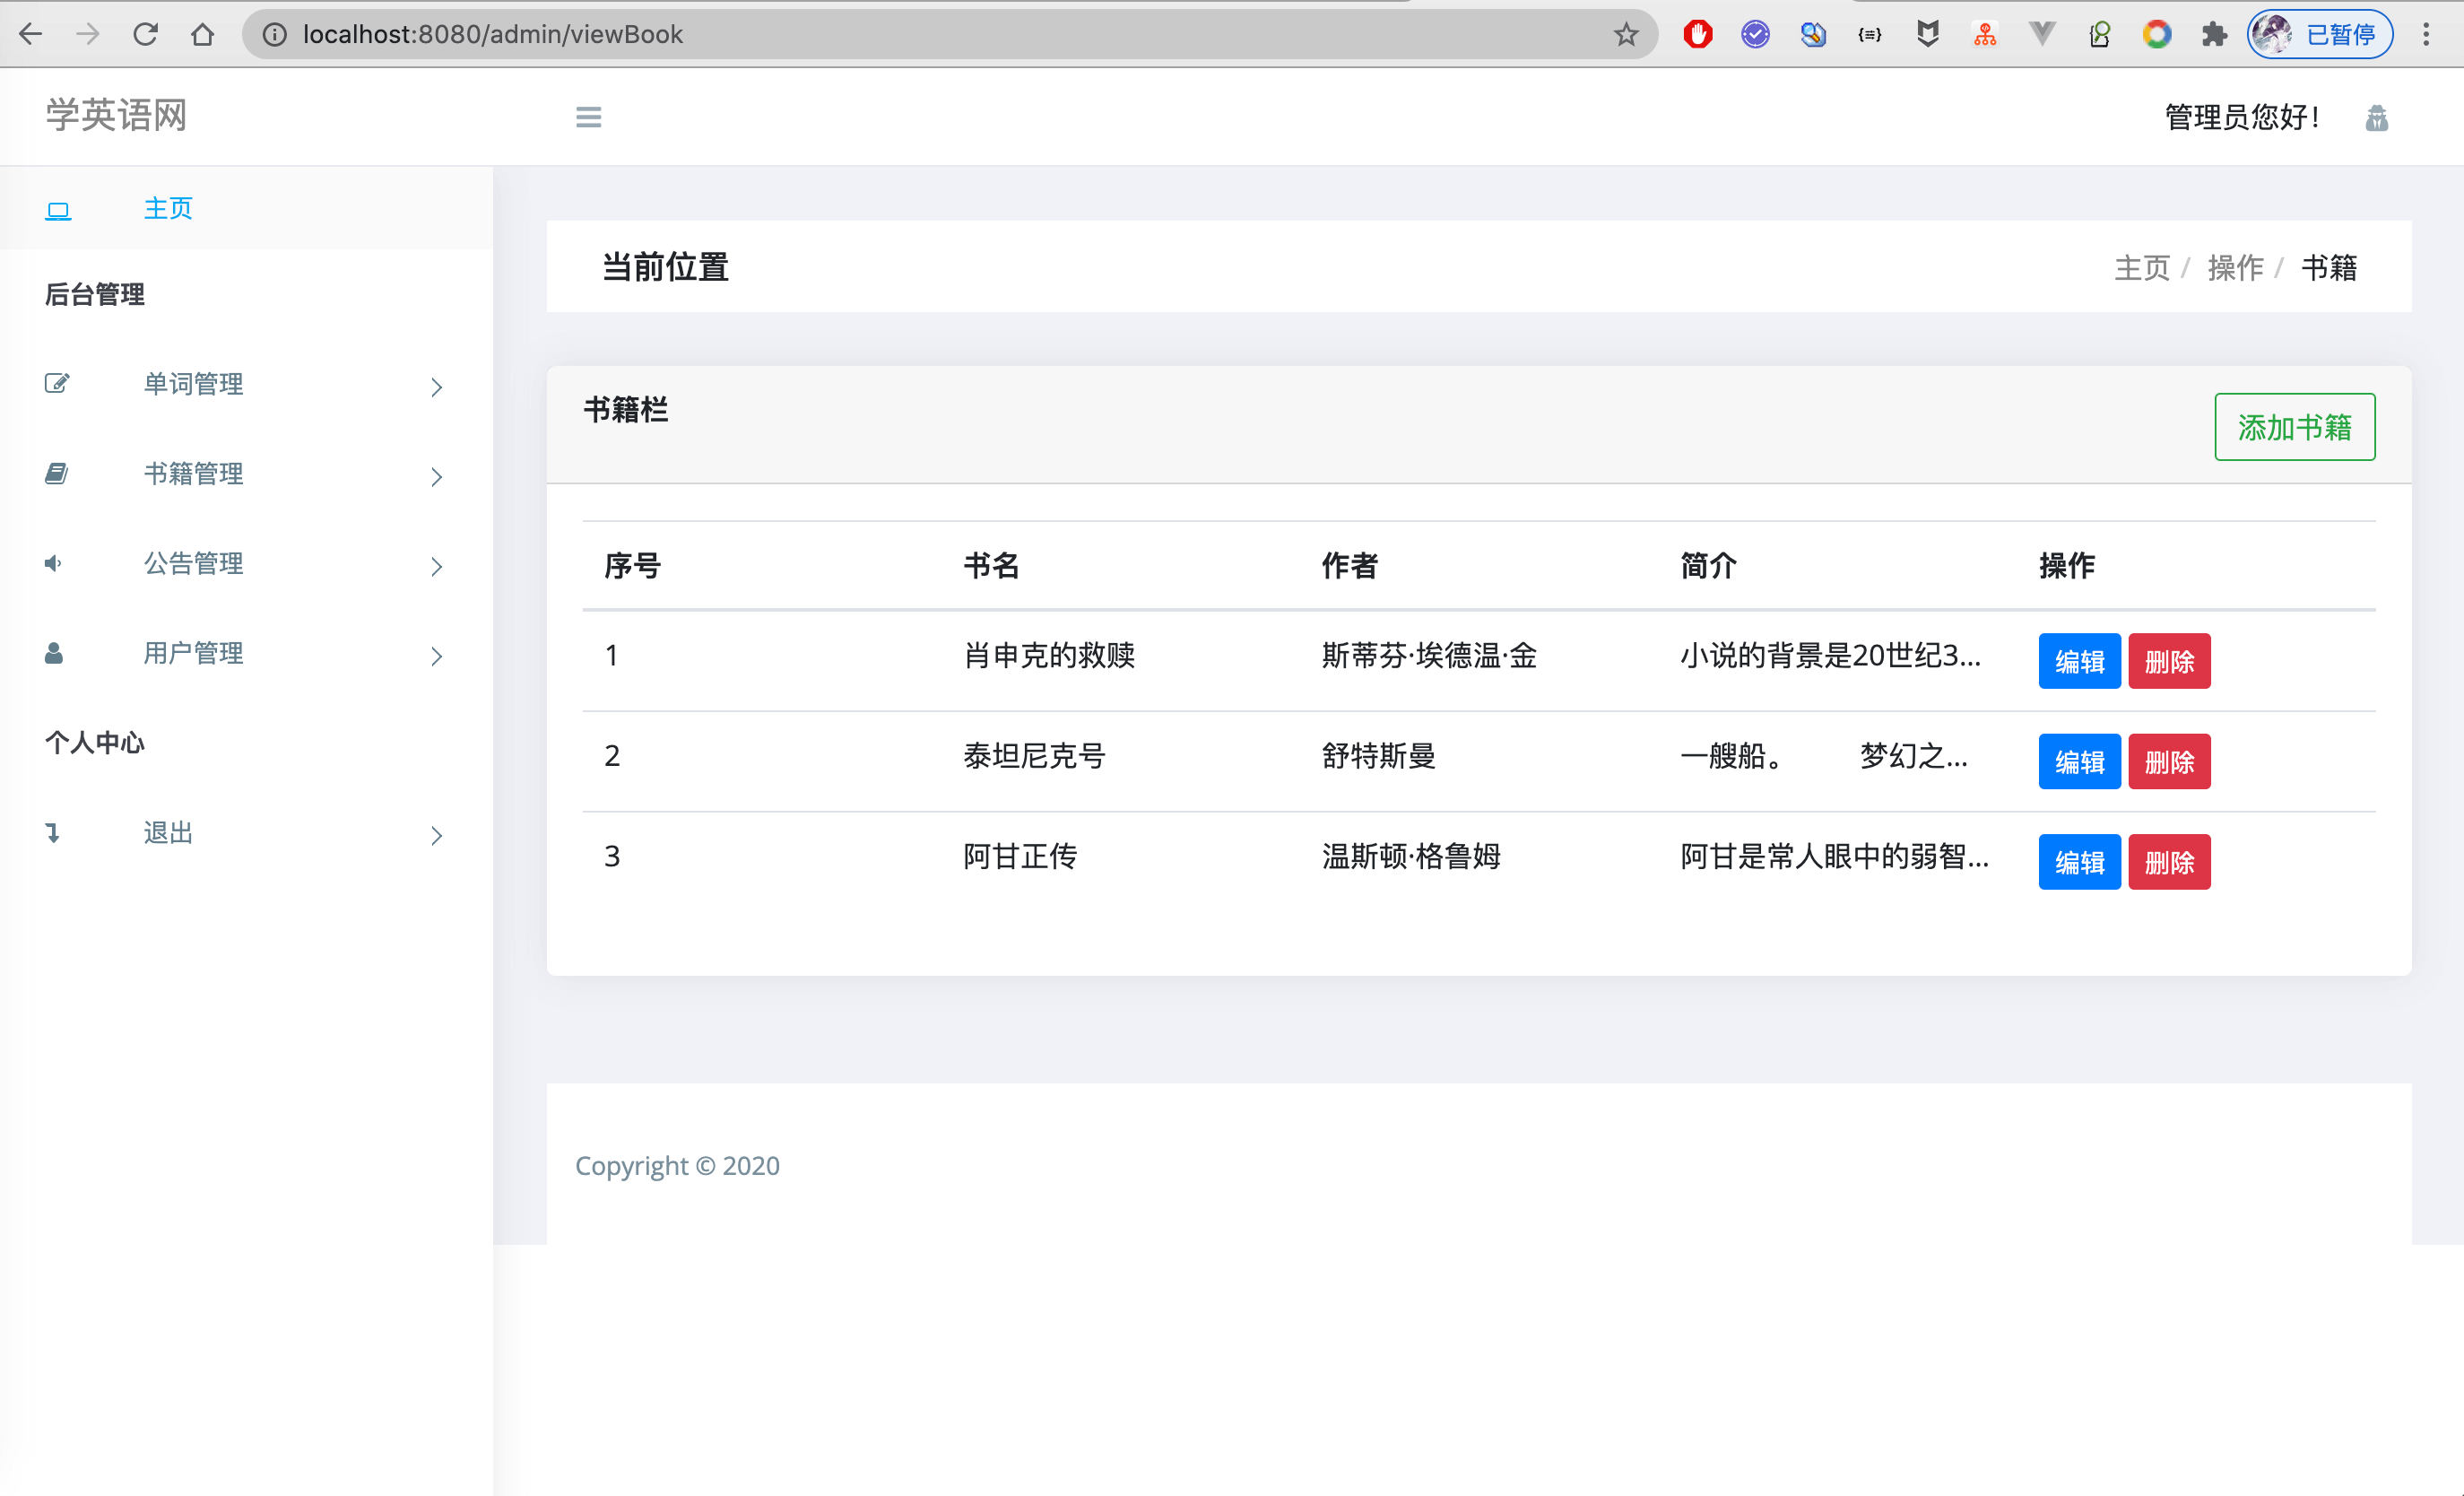
Task: Expand the 公告管理 chevron arrow
Action: (436, 567)
